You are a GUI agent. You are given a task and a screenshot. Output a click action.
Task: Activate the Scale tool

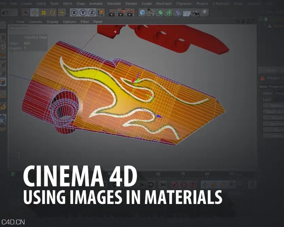point(43,13)
